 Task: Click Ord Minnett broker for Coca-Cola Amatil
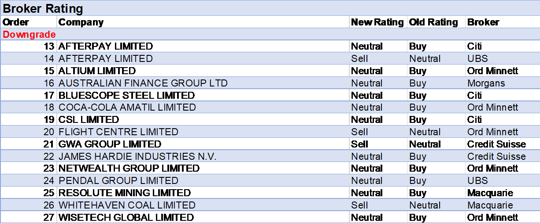(493, 108)
